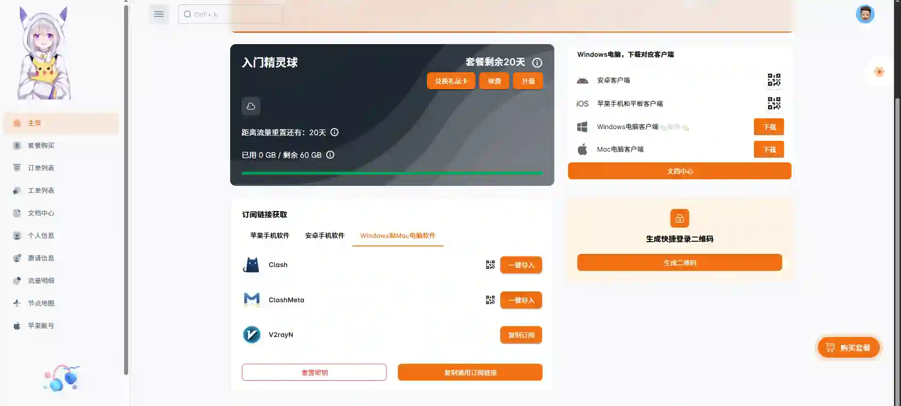Click 复制订阅 for V2rayN
The image size is (901, 406).
(521, 335)
